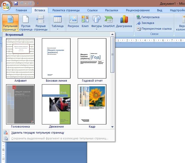Open the Рецензирование tab
The width and height of the screenshot is (185, 163).
point(138,10)
